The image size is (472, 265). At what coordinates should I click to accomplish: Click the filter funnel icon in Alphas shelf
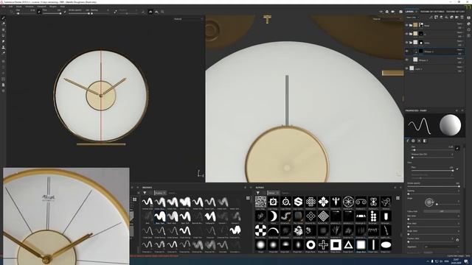[258, 193]
